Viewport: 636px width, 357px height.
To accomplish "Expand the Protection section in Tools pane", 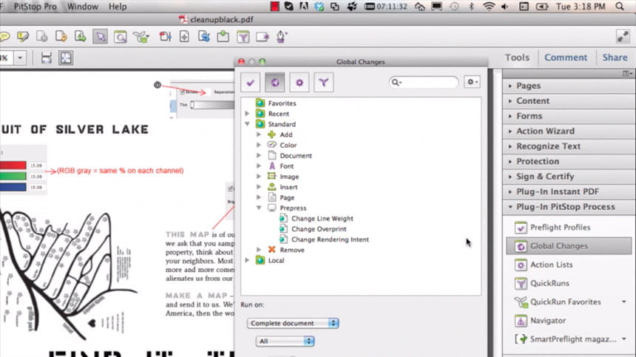I will (x=538, y=161).
